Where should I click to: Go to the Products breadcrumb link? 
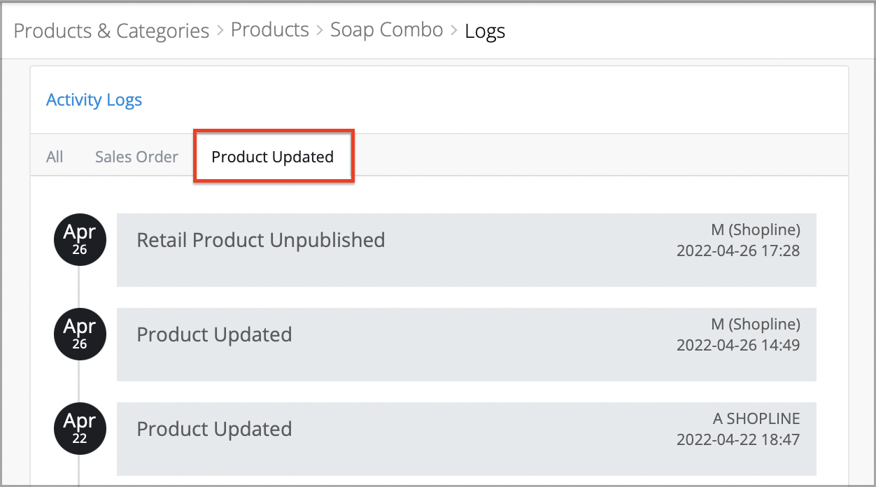click(270, 30)
